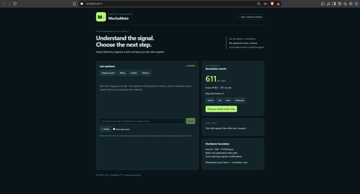Click the Send button
360x194 pixels.
click(191, 121)
